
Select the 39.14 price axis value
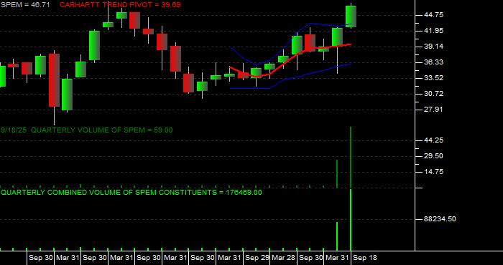(x=433, y=47)
